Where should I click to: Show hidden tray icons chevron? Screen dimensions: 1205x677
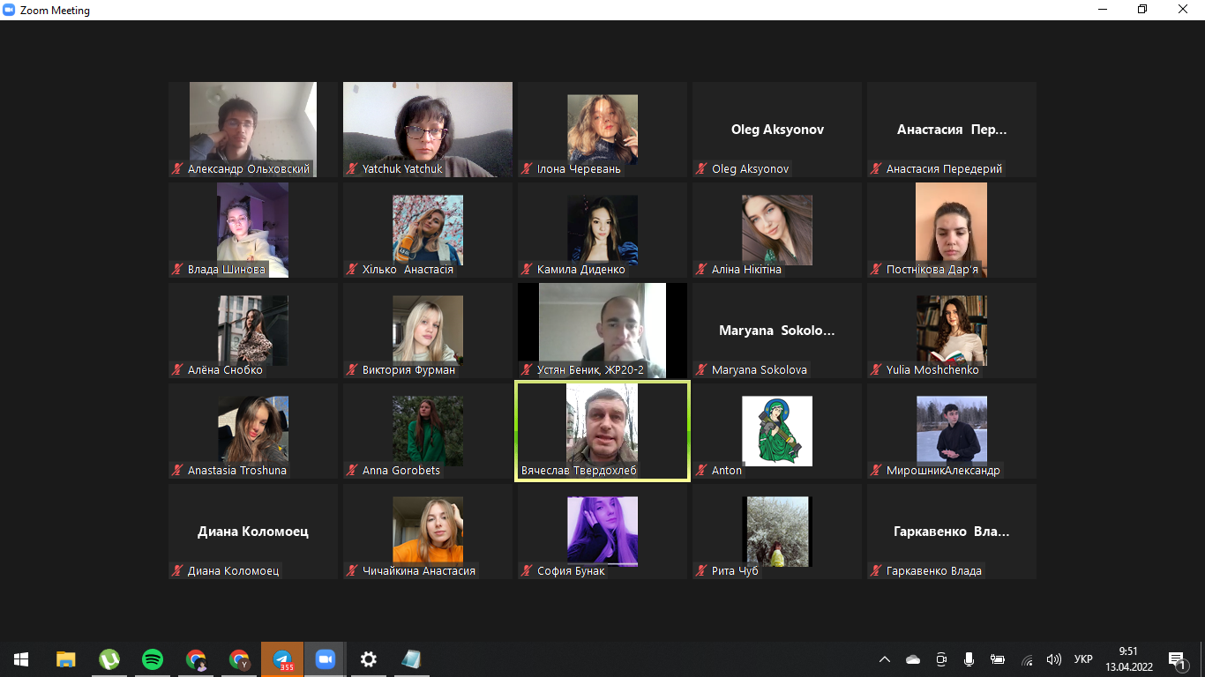click(885, 659)
